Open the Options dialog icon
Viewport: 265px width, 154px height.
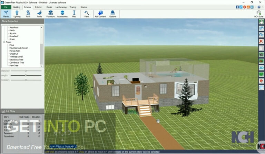(x=112, y=14)
